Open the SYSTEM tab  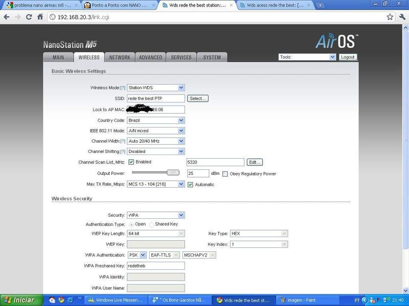pyautogui.click(x=212, y=58)
